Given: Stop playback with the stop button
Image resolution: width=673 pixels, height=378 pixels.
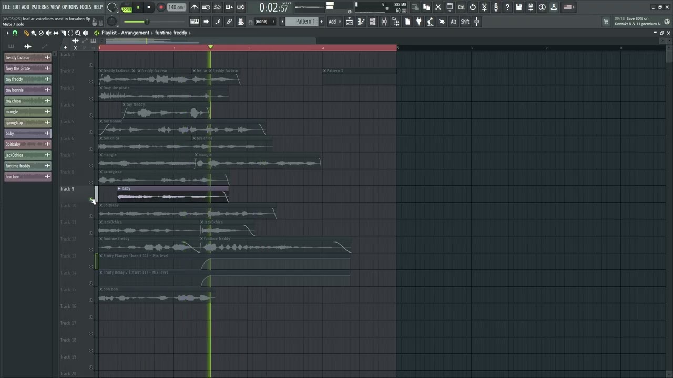Looking at the screenshot, I should [149, 7].
